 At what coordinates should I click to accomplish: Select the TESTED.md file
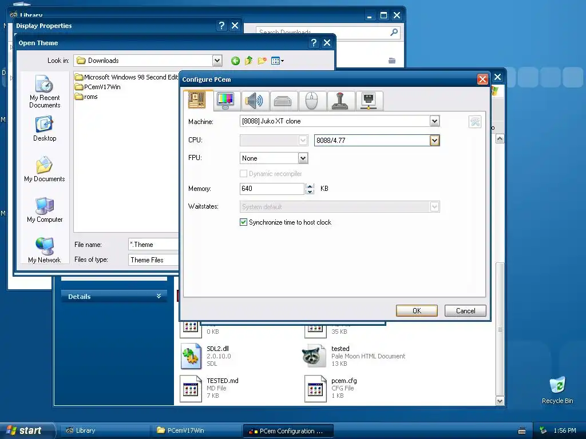coord(209,388)
